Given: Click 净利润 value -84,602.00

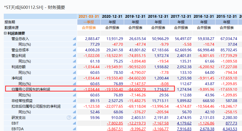Looking at the screenshot, I should 137,78.
